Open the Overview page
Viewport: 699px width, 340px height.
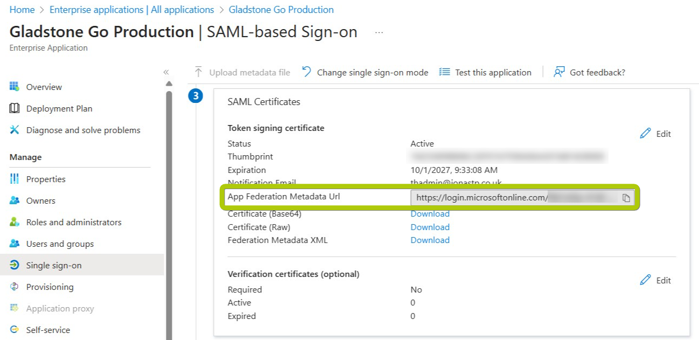click(x=43, y=87)
